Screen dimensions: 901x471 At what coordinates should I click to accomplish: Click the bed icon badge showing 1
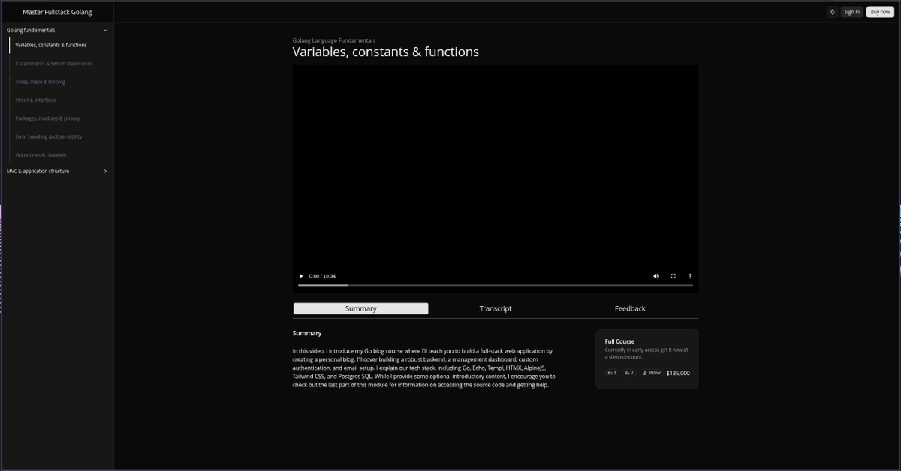pos(612,373)
